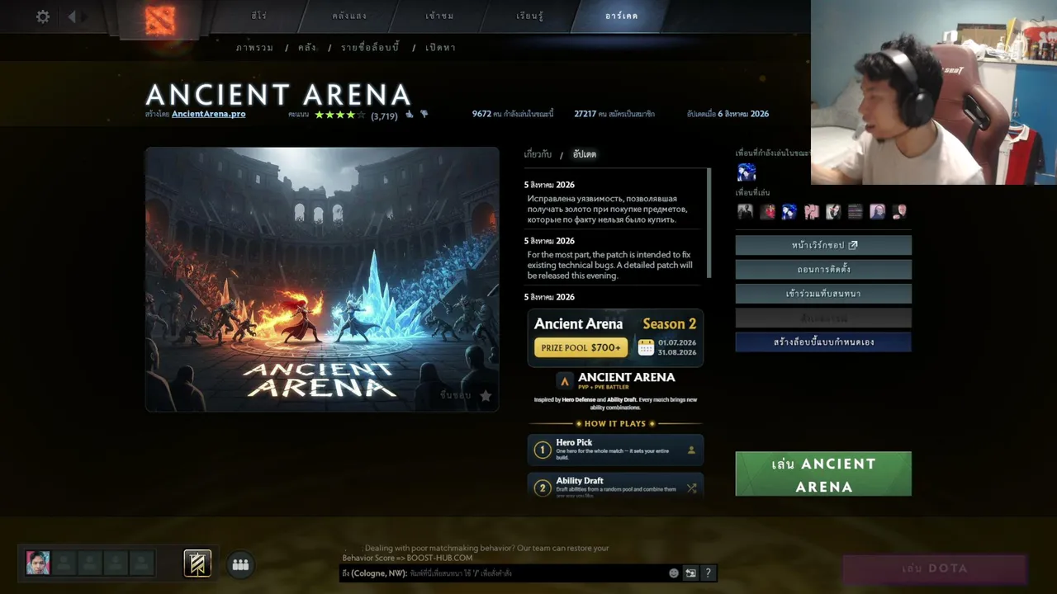The width and height of the screenshot is (1057, 594).
Task: Open the หน้าเวิร์กชอป (Workshop page) button
Action: tap(823, 245)
